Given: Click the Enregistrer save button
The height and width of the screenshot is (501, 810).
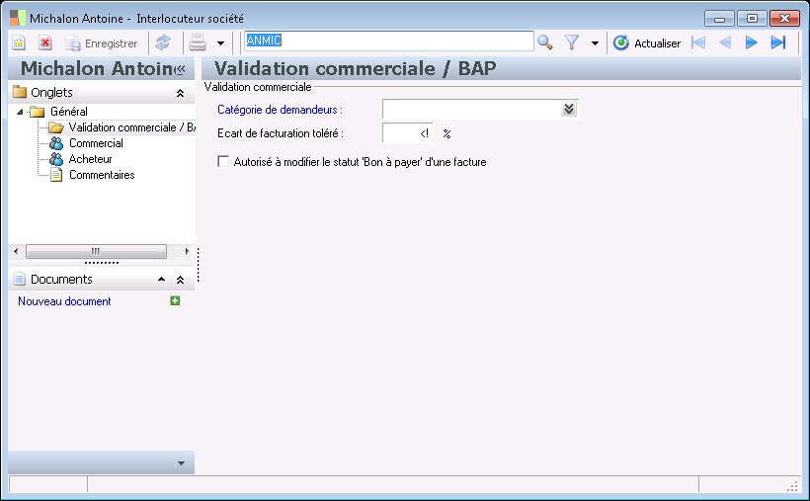Looking at the screenshot, I should coord(102,43).
